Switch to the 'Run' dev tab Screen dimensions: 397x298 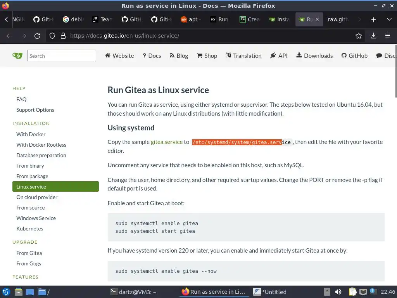coord(220,19)
